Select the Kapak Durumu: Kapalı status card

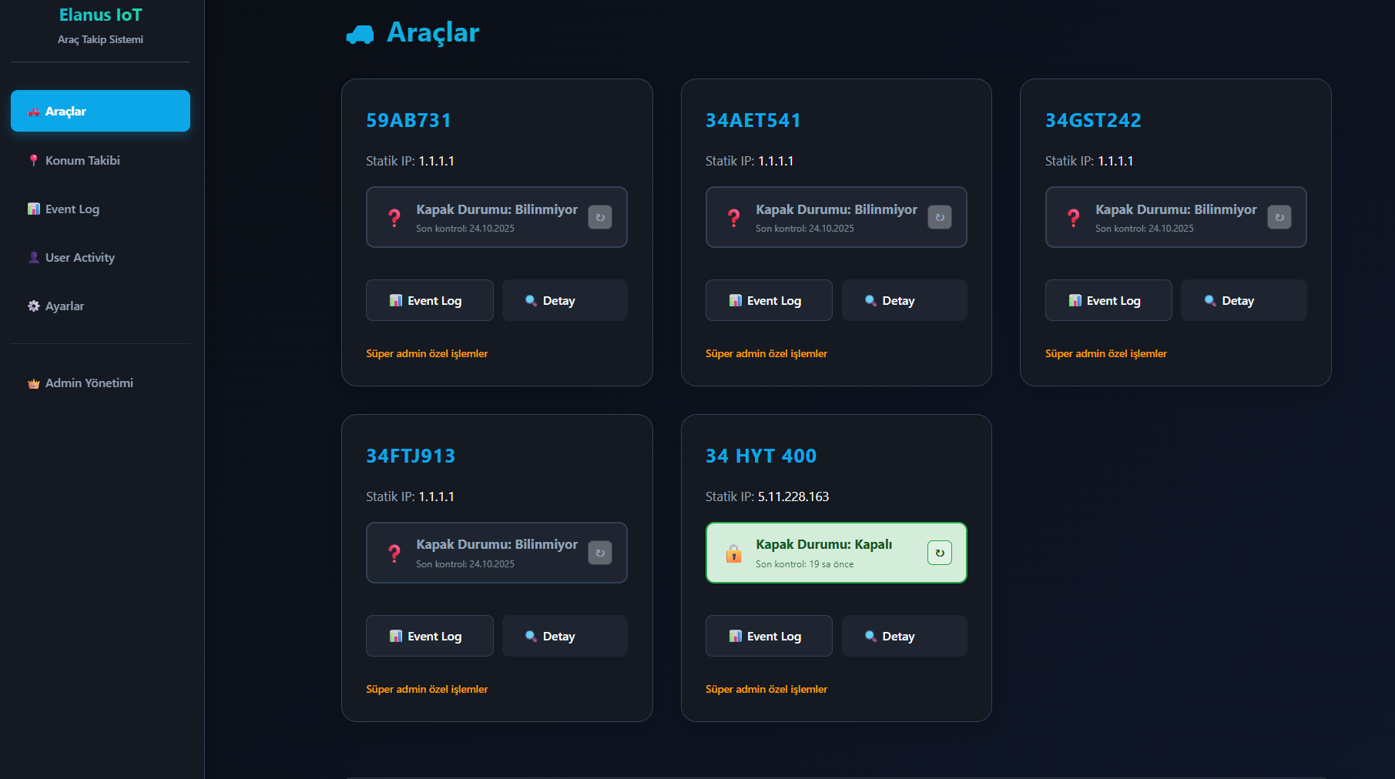coord(824,553)
